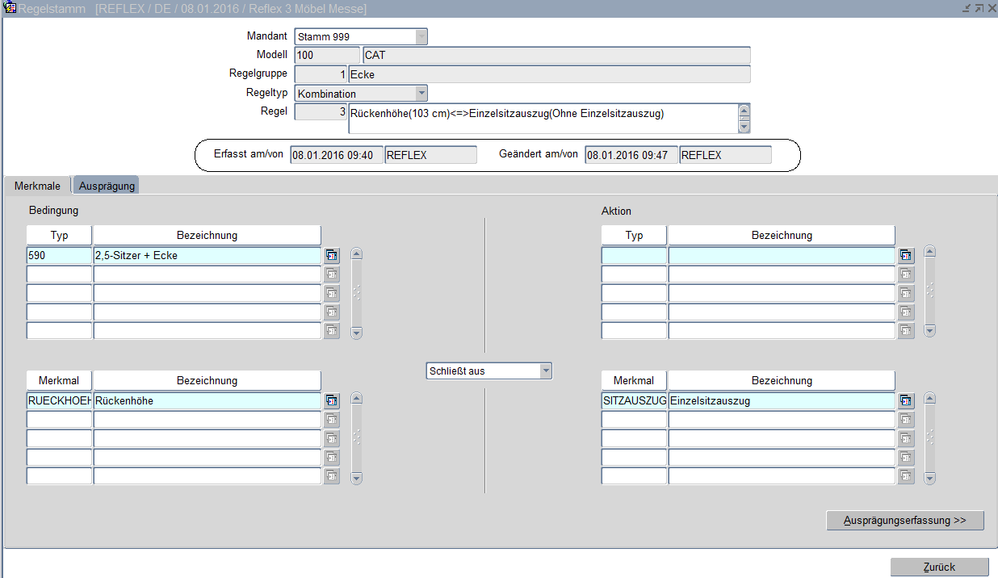The image size is (998, 578).
Task: Click the SITZAUSZUG Merkmal field
Action: tap(634, 400)
